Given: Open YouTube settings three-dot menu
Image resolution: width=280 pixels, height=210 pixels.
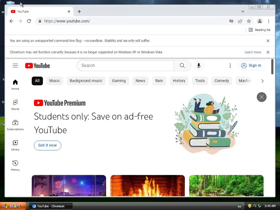Looking at the screenshot, I should pyautogui.click(x=230, y=66).
